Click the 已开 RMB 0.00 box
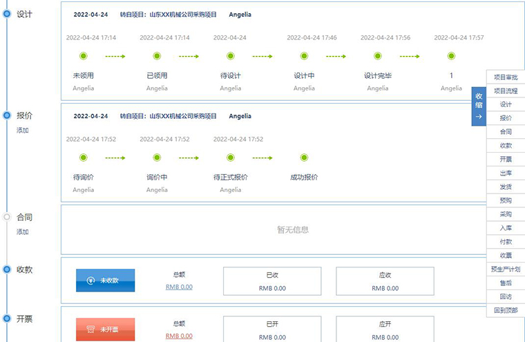 click(272, 329)
